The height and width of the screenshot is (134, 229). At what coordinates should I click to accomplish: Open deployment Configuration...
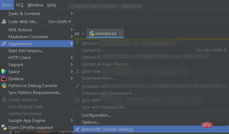pyautogui.click(x=96, y=115)
